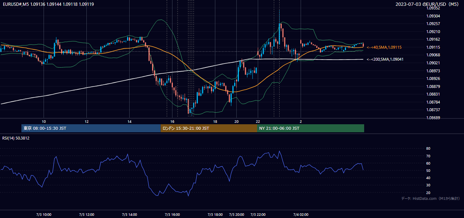Click the hour label 18 under the price chart
This screenshot has height=218, width=464.
coord(215,121)
